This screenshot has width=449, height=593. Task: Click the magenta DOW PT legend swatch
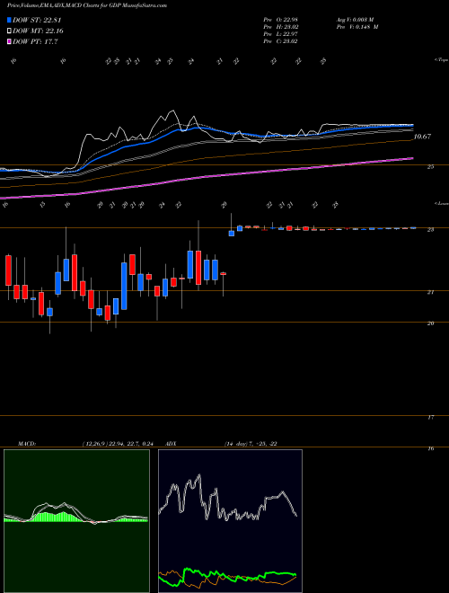(x=10, y=41)
